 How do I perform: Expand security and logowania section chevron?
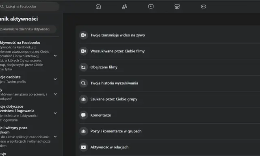pyautogui.click(x=55, y=113)
